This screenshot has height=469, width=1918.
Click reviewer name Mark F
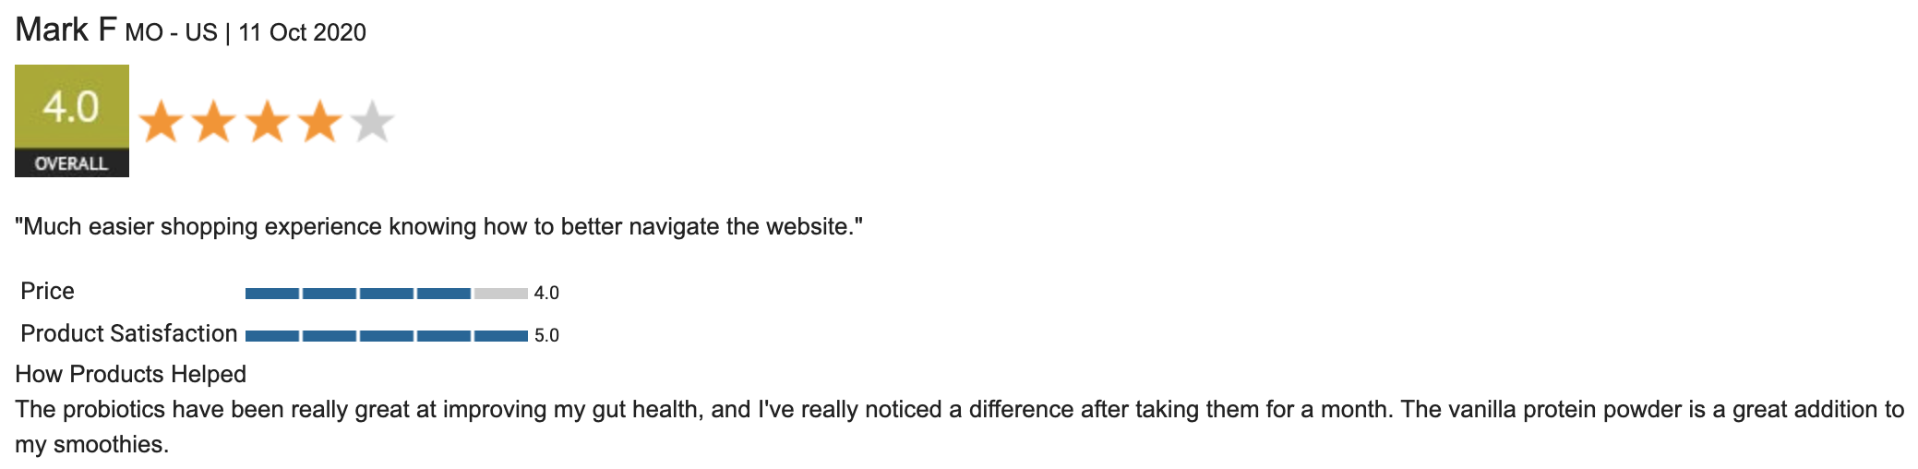coord(66,30)
